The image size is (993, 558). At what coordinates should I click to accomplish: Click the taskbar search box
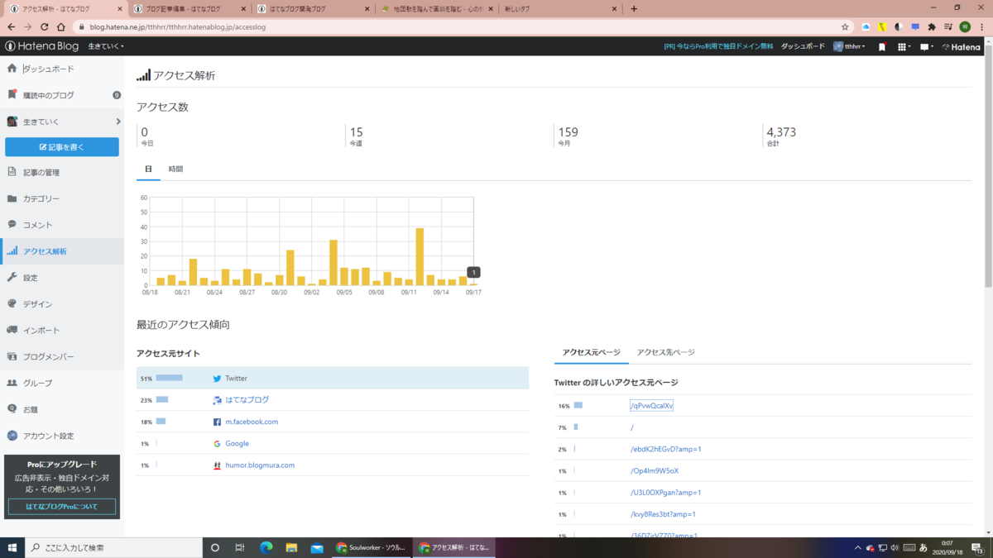pos(113,547)
